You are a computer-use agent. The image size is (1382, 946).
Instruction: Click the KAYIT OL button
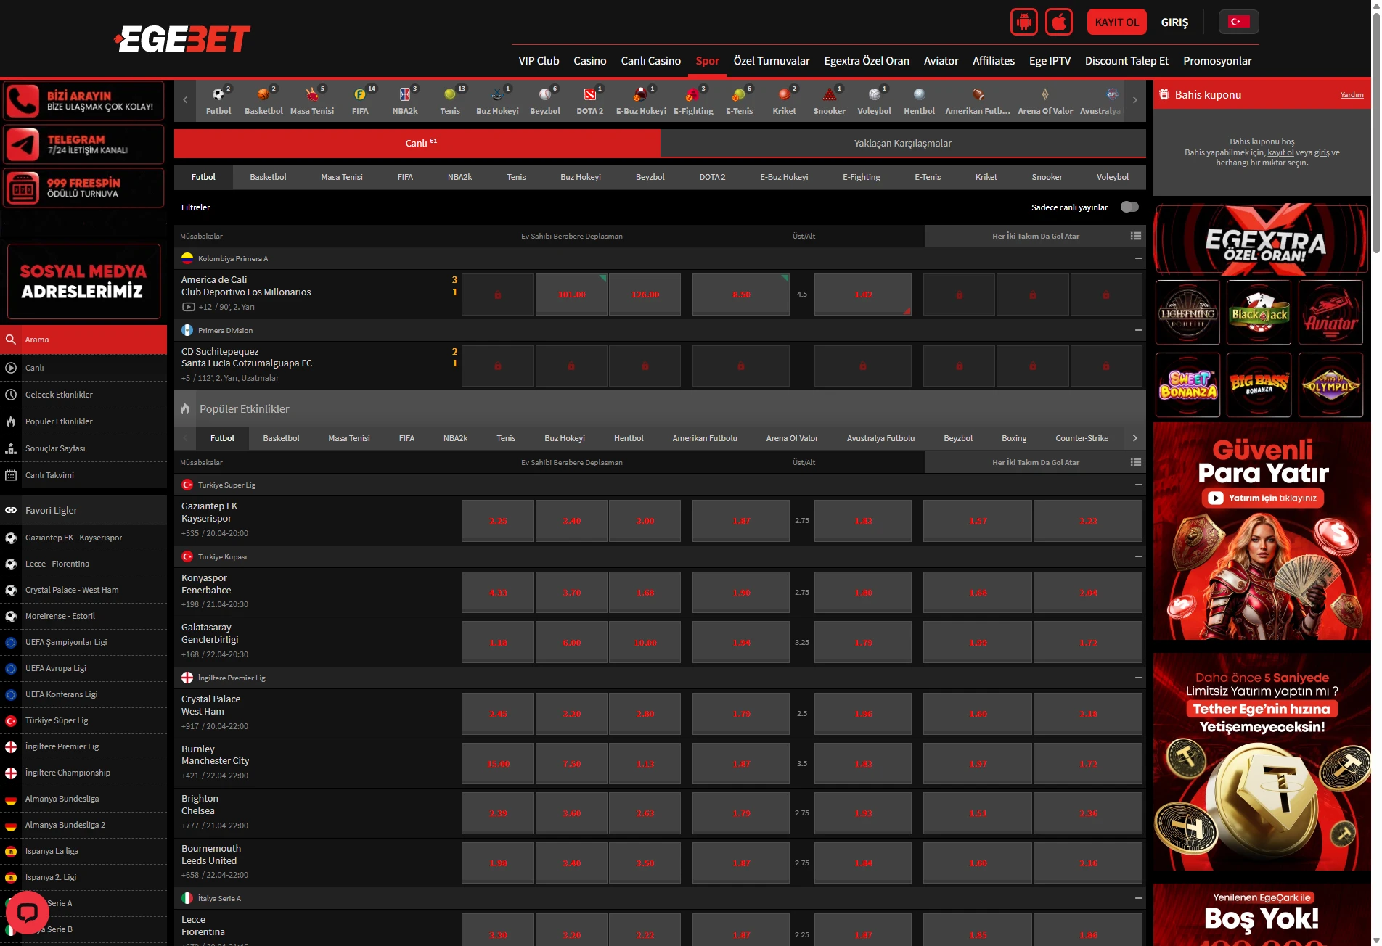tap(1116, 22)
